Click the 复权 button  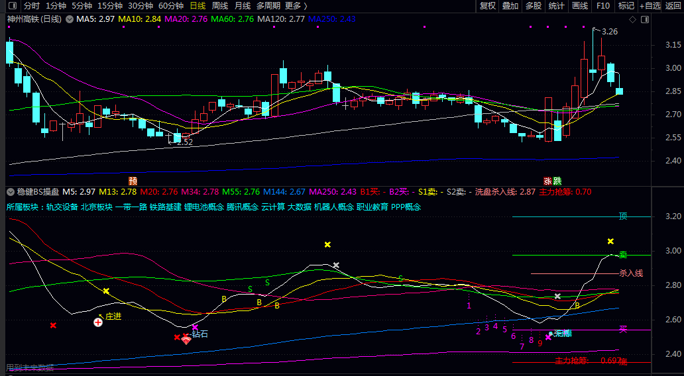(x=488, y=6)
